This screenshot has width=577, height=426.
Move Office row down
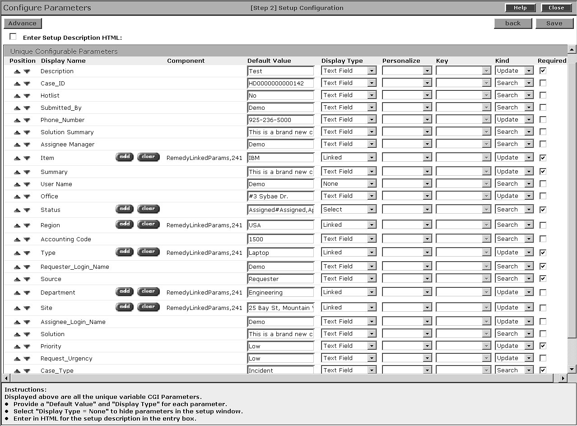(27, 197)
